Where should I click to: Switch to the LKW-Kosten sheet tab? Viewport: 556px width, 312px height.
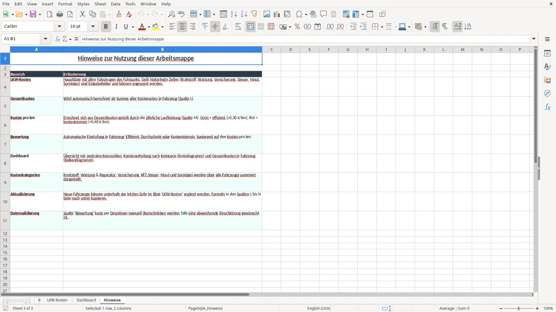click(57, 300)
